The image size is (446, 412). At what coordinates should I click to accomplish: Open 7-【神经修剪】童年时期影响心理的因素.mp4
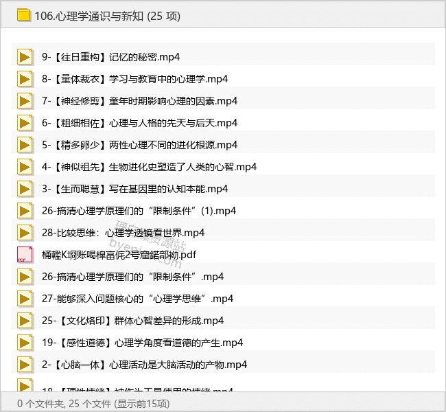tap(140, 101)
